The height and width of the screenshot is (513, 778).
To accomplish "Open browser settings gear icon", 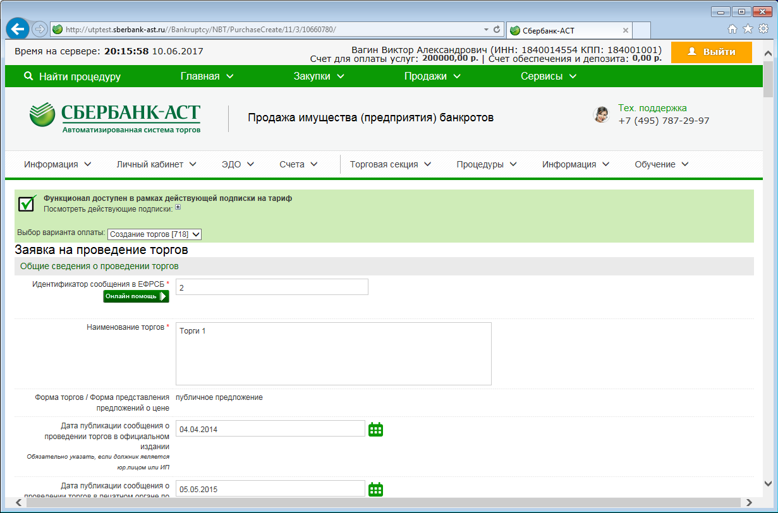I will [763, 29].
